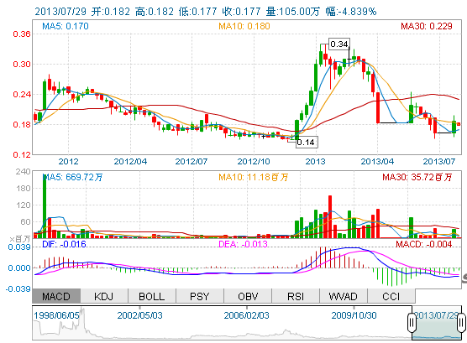Screen dimensions: 467x343
Task: Click the MA10 0.180 legend label
Action: 244,26
